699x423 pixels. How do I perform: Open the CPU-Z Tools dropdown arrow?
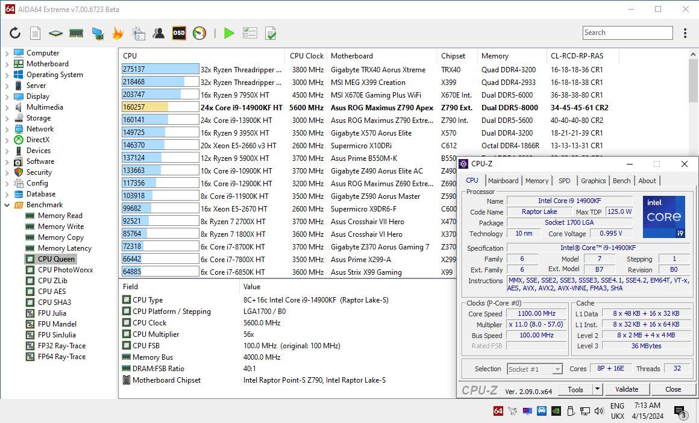pyautogui.click(x=597, y=389)
